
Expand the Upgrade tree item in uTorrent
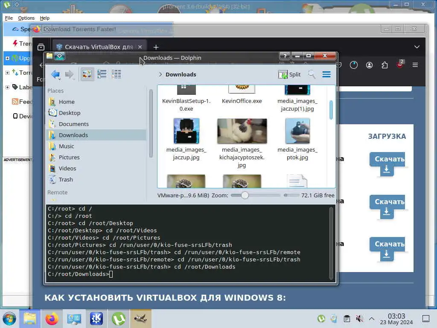tap(8, 58)
